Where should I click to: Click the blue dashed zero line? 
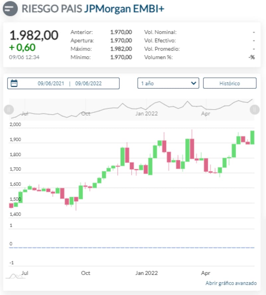tap(133, 248)
